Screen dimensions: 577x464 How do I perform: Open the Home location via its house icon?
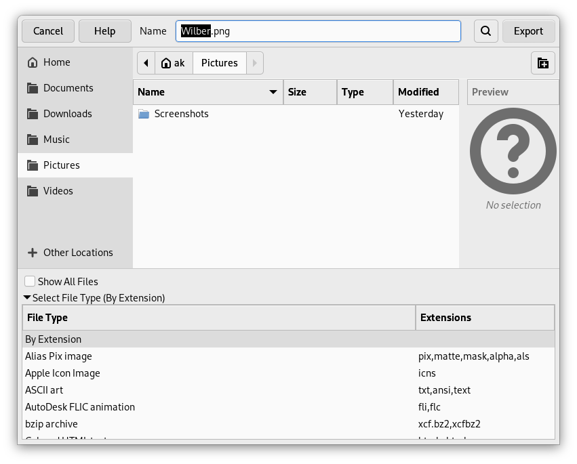(32, 62)
